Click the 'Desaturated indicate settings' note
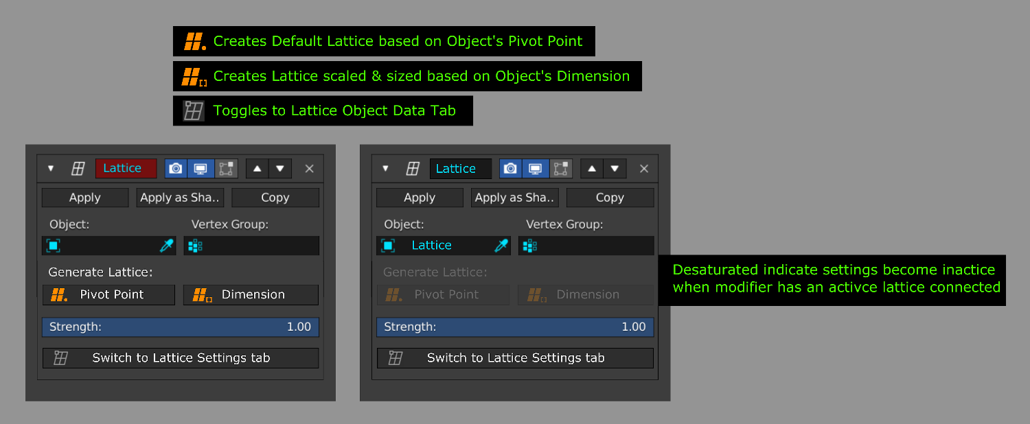The height and width of the screenshot is (424, 1030). (836, 279)
